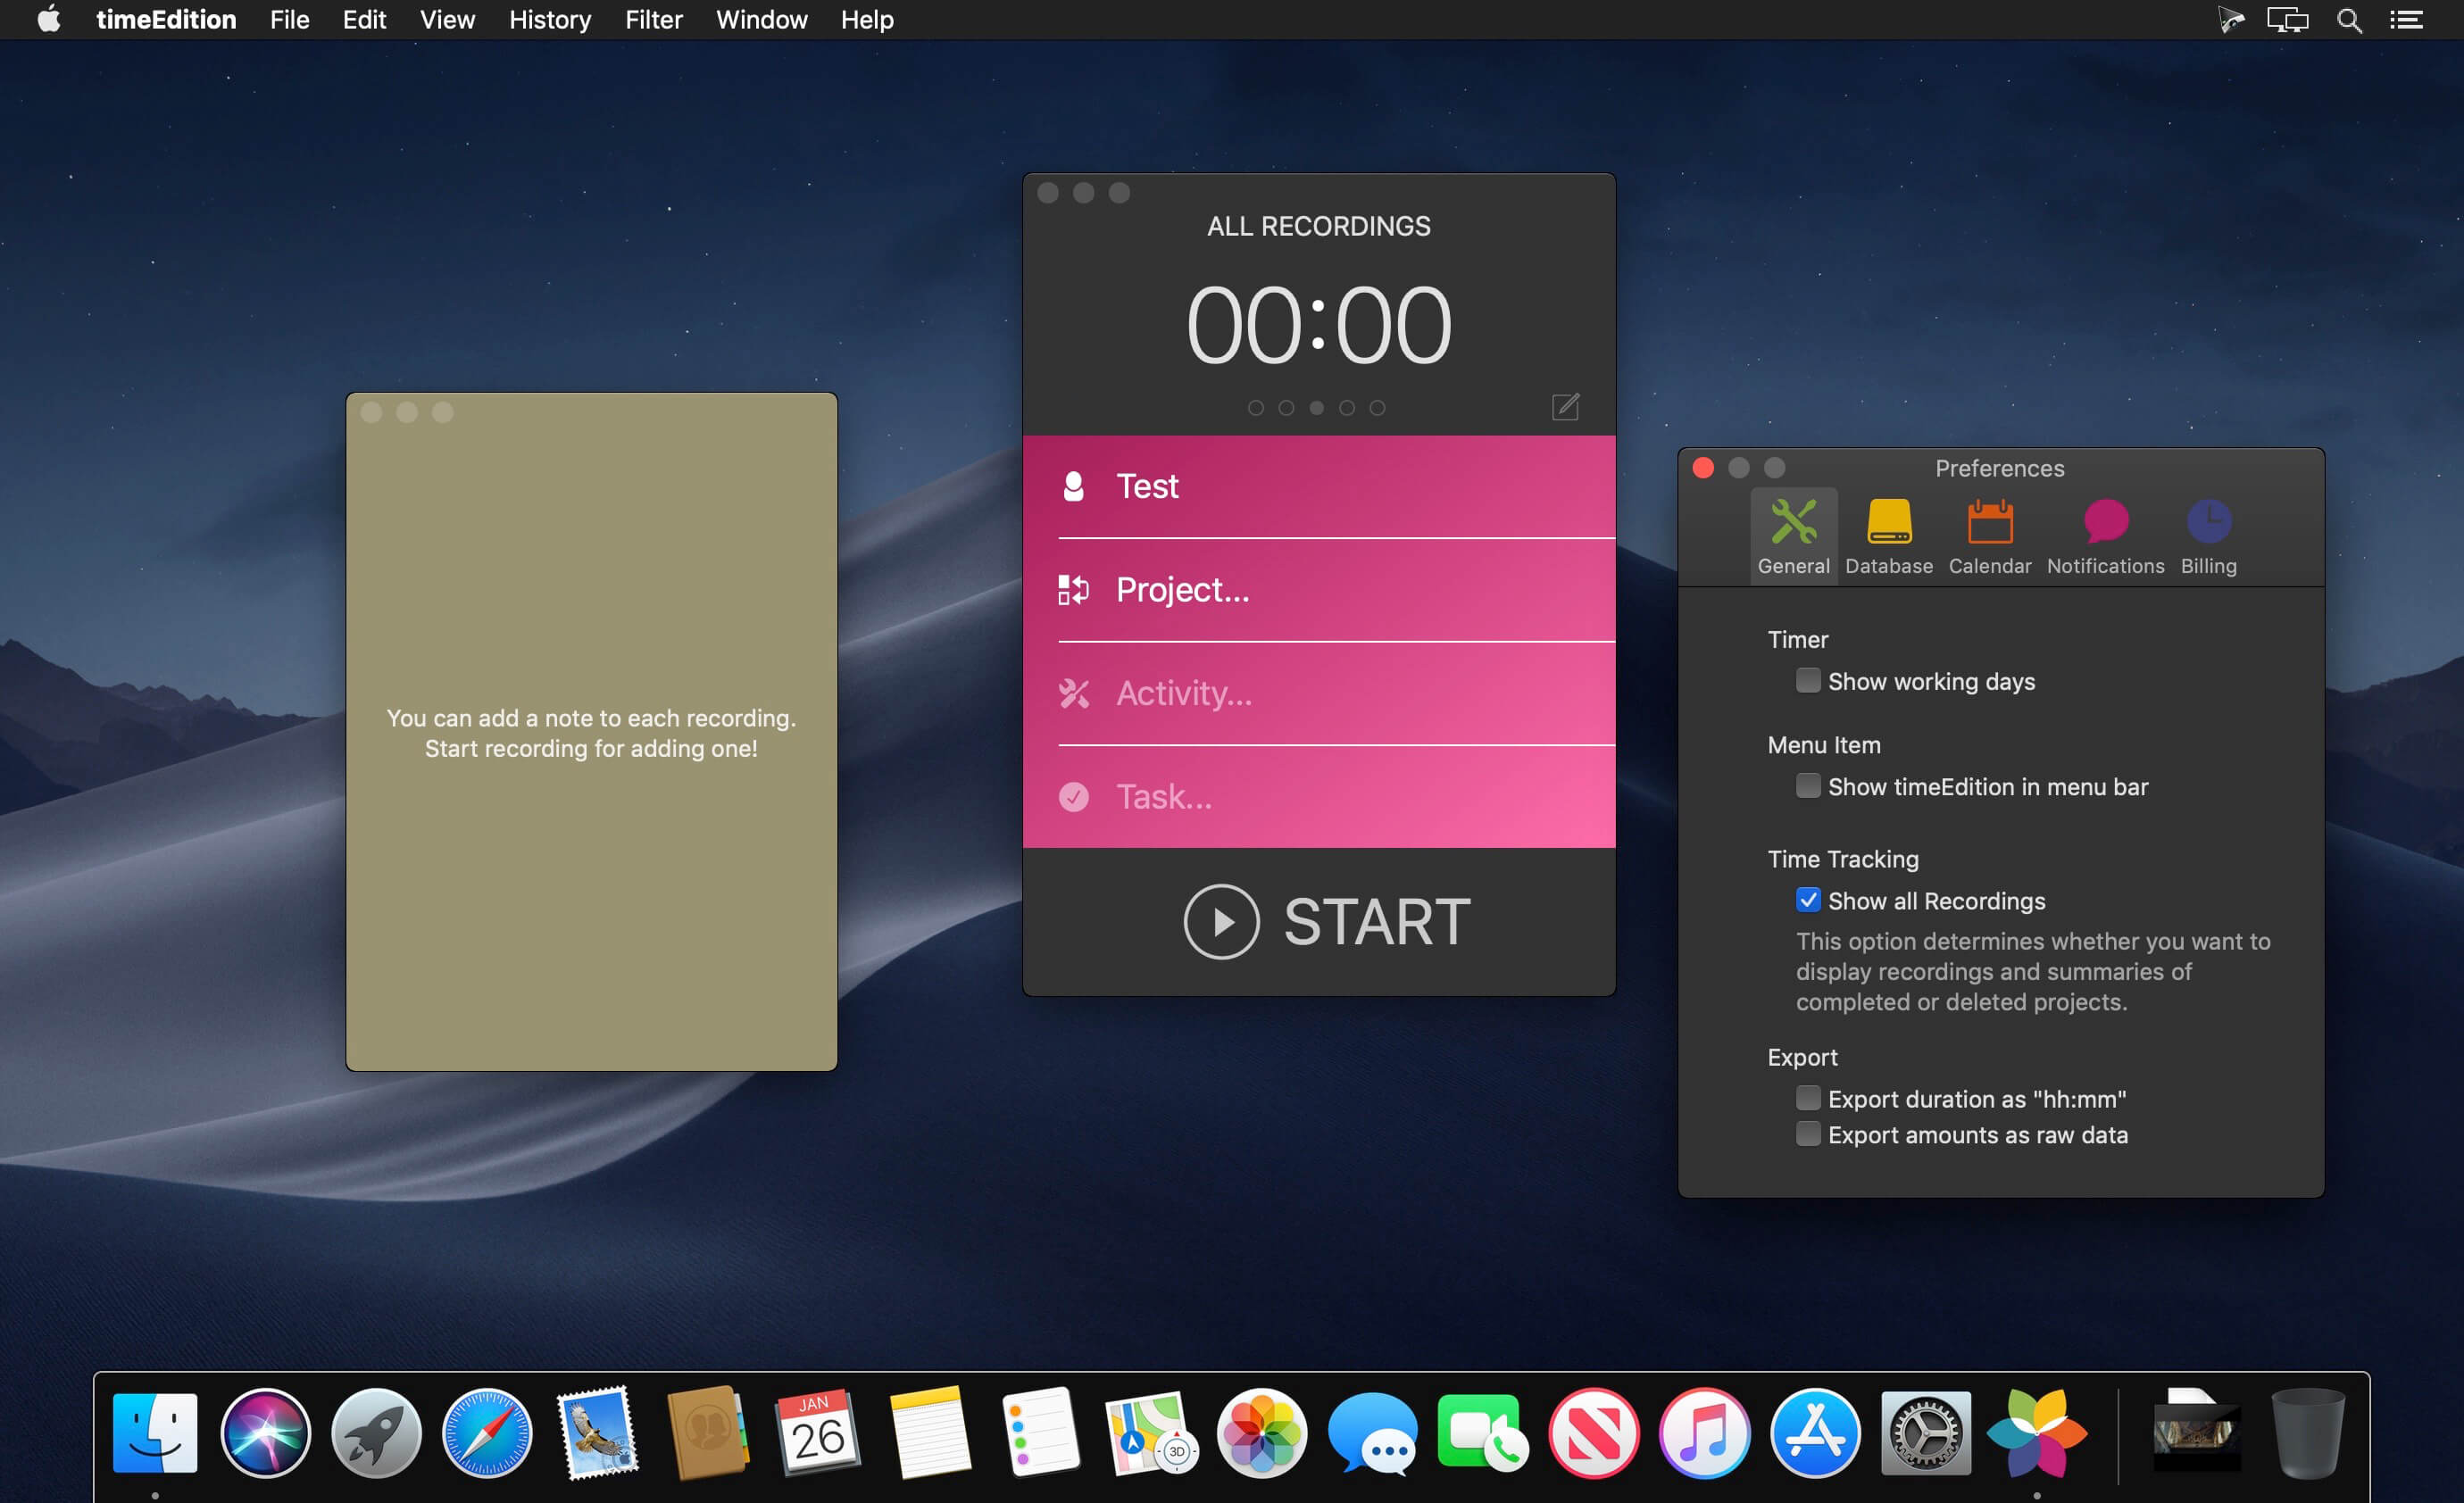The height and width of the screenshot is (1503, 2464).
Task: Click the play circle icon beside START
Action: tap(1221, 921)
